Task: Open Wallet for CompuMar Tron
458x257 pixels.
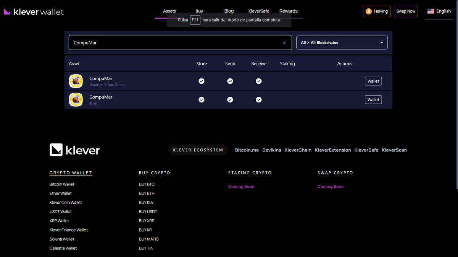Action: [x=373, y=100]
